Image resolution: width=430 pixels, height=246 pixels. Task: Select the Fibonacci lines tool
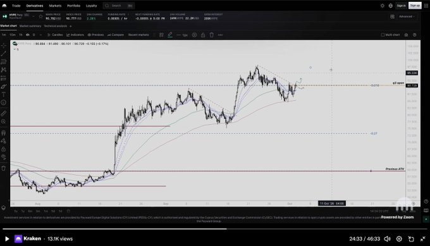click(x=4, y=62)
